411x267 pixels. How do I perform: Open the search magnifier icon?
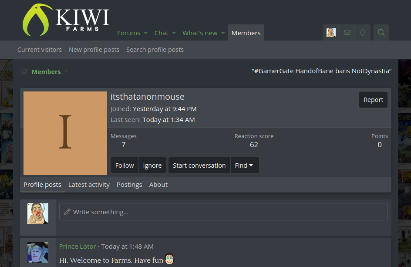(x=381, y=33)
